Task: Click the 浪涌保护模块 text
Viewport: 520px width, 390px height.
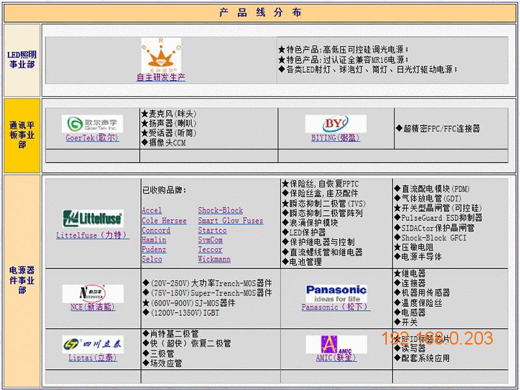Action: point(310,223)
